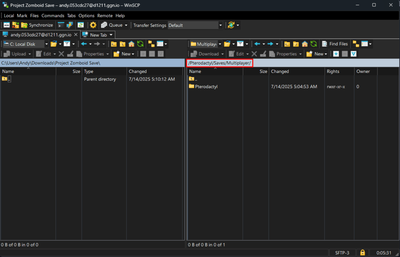Viewport: 400px width, 257px height.
Task: Click the Find Files button
Action: click(335, 44)
